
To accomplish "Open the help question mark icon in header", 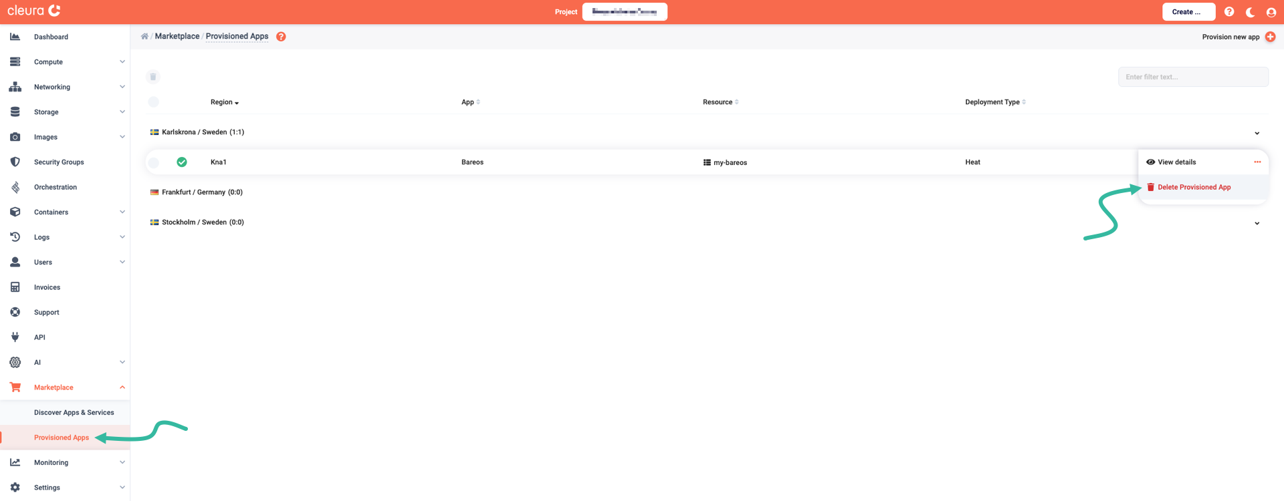I will point(1229,12).
